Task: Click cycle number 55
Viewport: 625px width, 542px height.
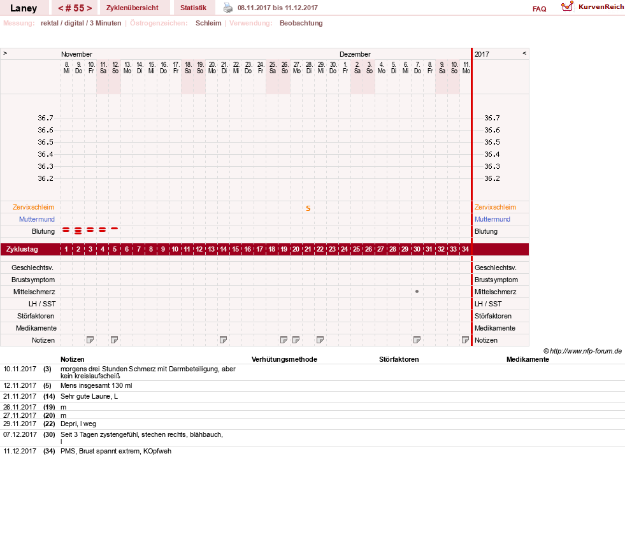Action: (75, 8)
